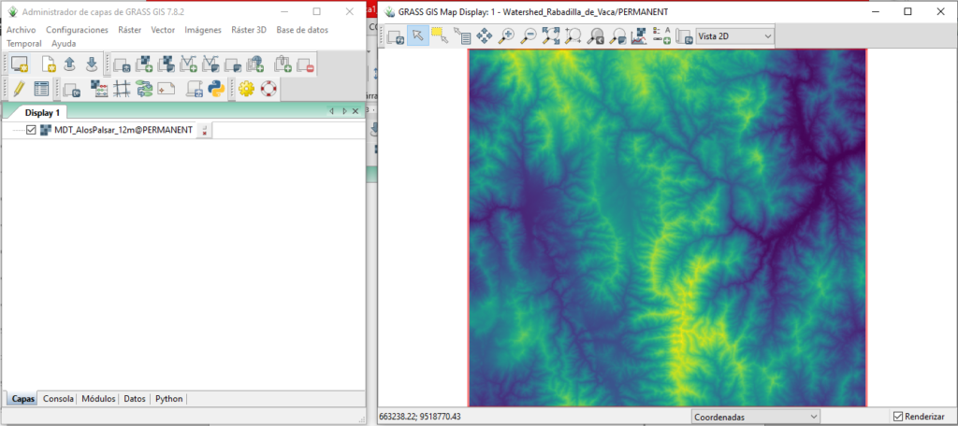The height and width of the screenshot is (426, 958).
Task: Click the Zoom in magnifier tool
Action: point(507,36)
